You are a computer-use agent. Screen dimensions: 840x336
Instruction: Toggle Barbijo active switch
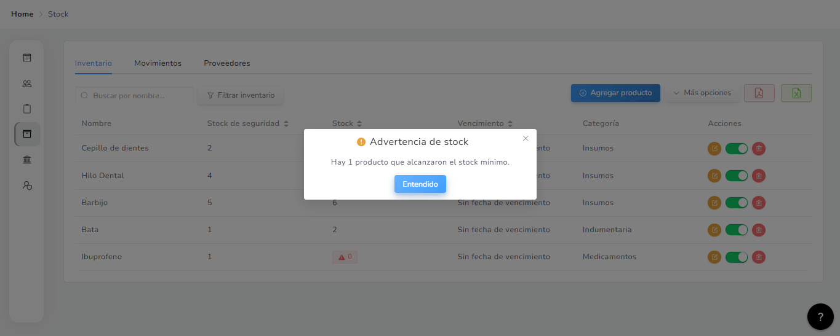click(x=737, y=203)
